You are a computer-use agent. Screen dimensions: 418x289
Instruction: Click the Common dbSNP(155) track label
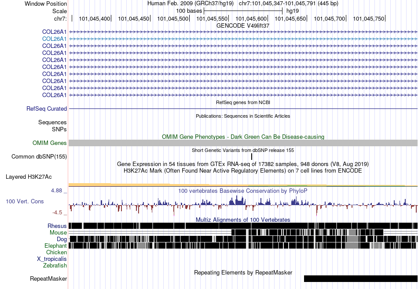(39, 156)
